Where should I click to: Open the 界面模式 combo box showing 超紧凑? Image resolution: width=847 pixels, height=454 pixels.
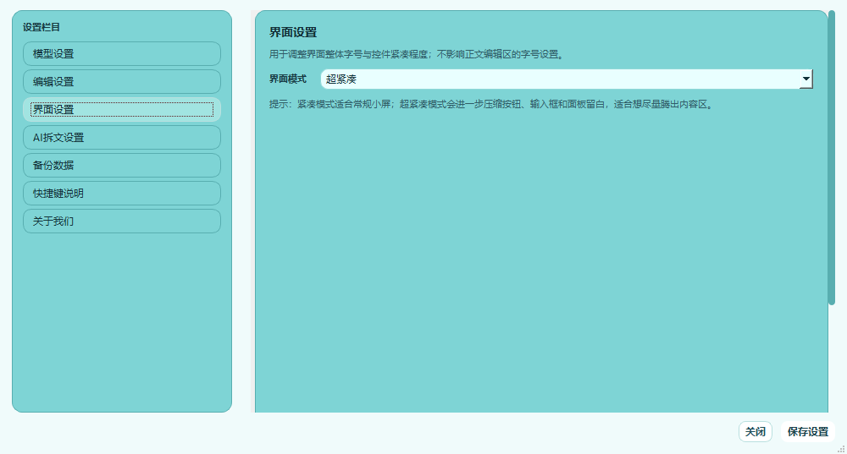[x=567, y=79]
